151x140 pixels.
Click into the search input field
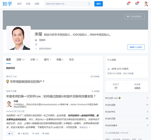66,4
